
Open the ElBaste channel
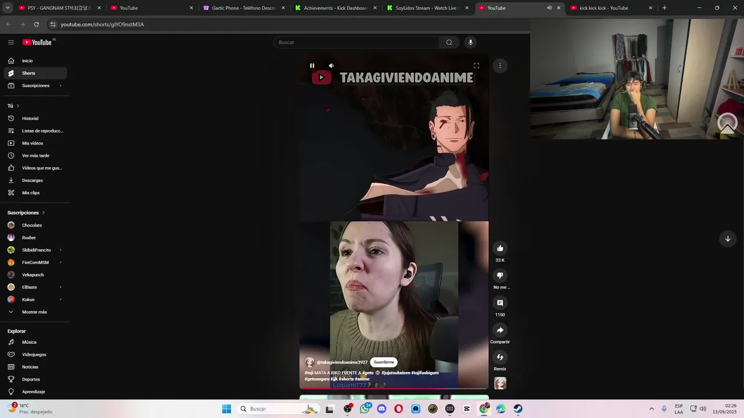coord(35,287)
